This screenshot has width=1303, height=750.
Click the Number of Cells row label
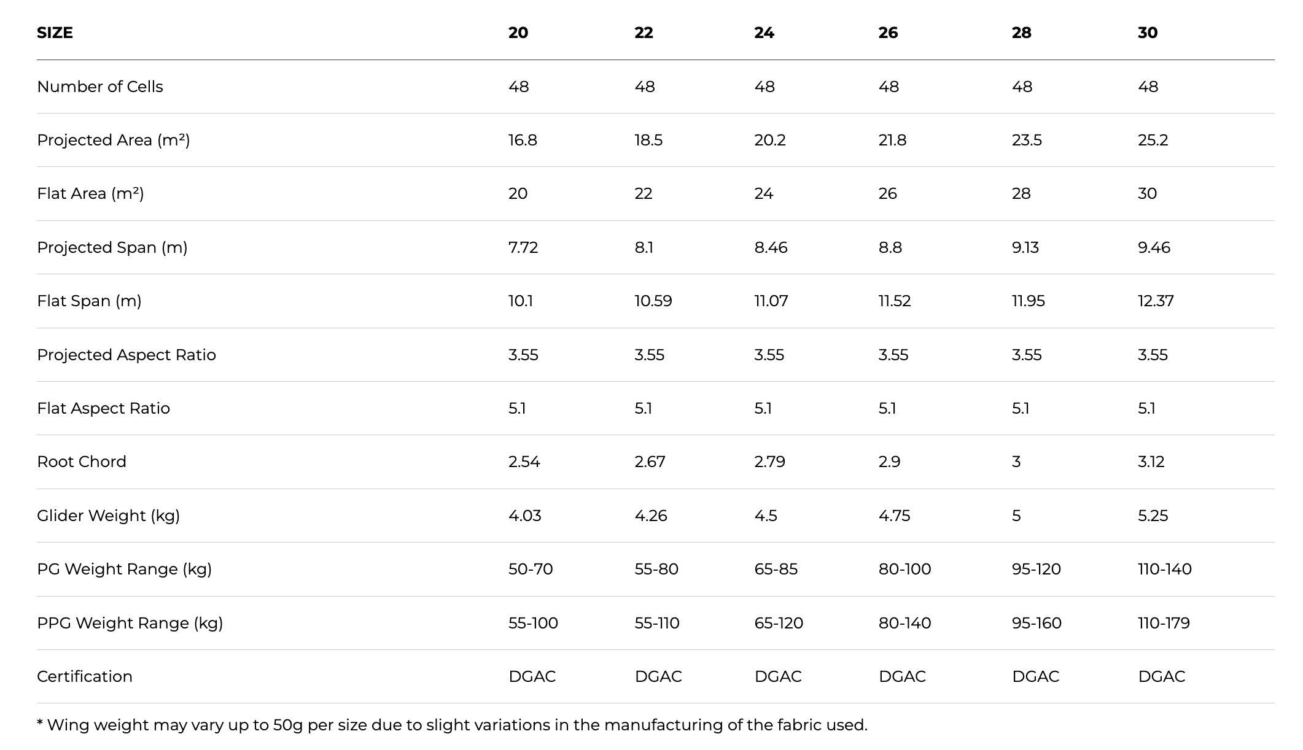click(x=100, y=87)
